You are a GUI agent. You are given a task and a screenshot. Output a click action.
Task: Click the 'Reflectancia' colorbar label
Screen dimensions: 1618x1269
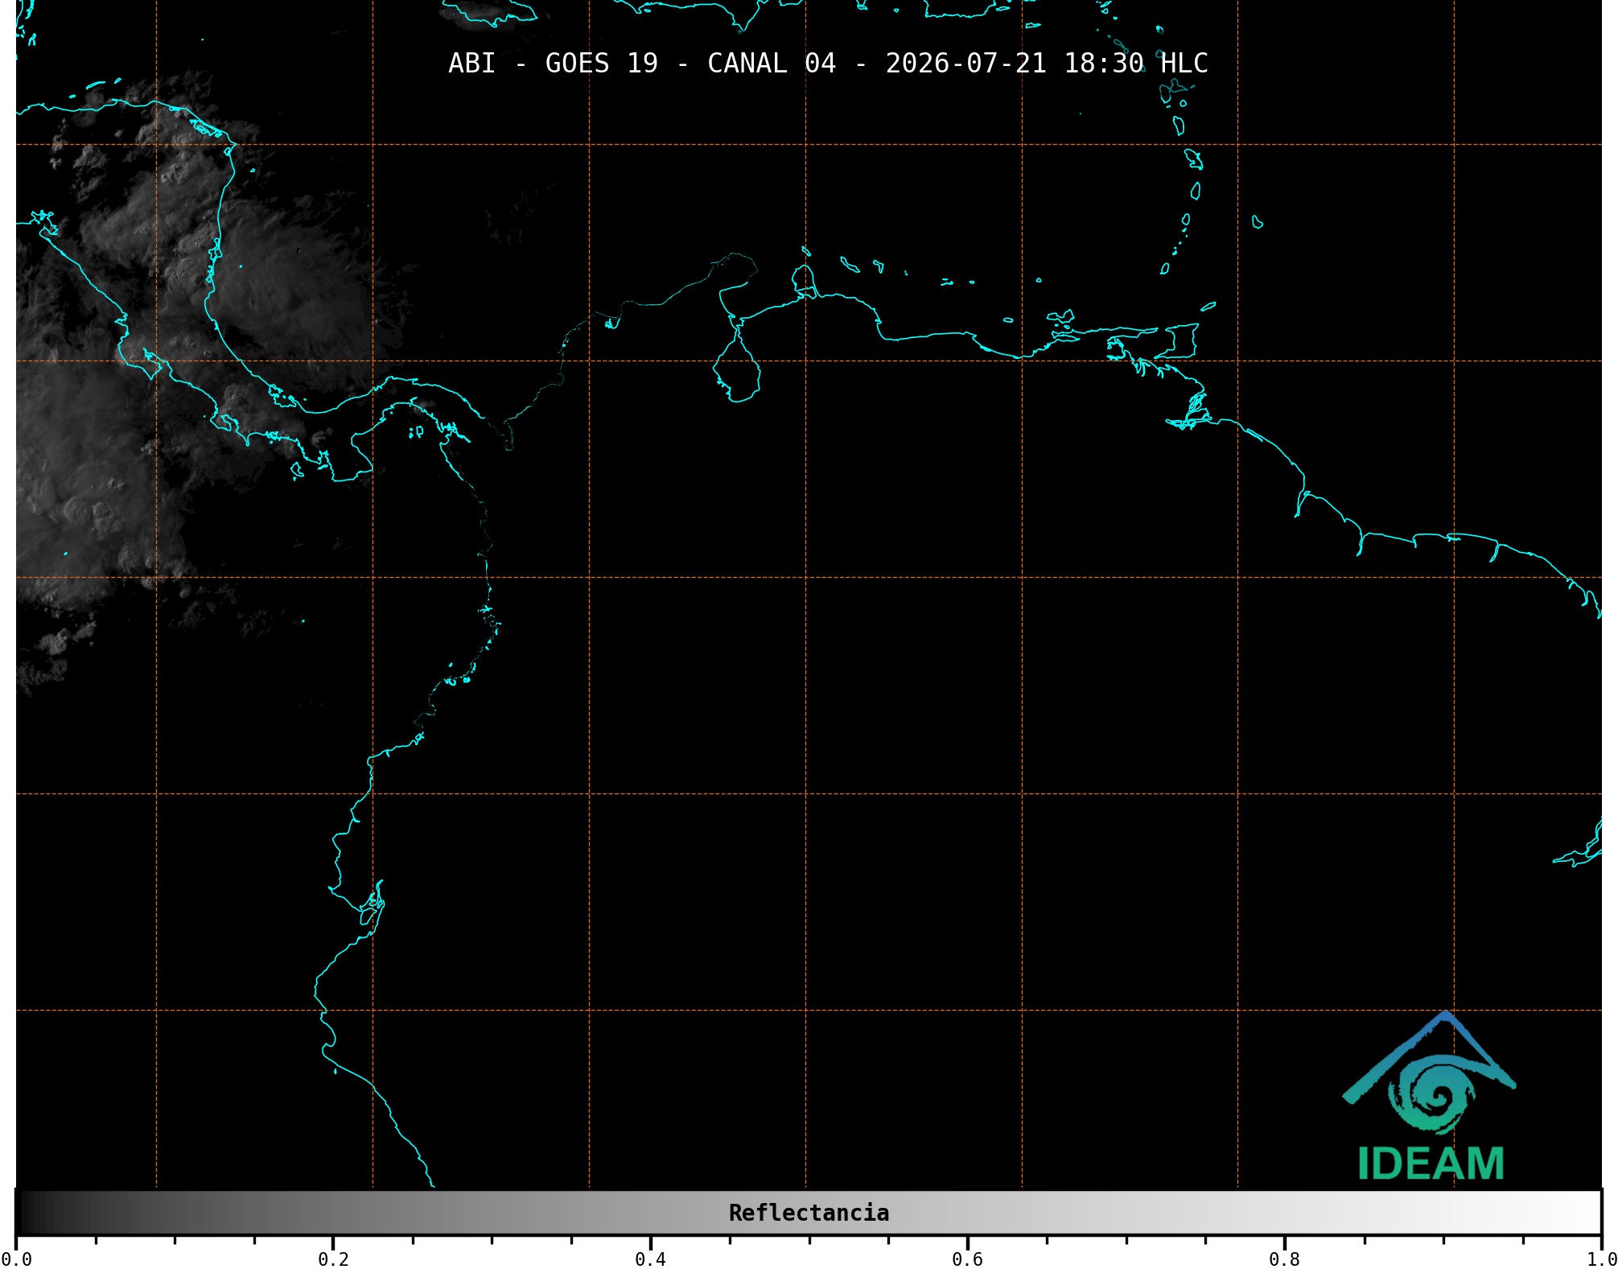[809, 1213]
